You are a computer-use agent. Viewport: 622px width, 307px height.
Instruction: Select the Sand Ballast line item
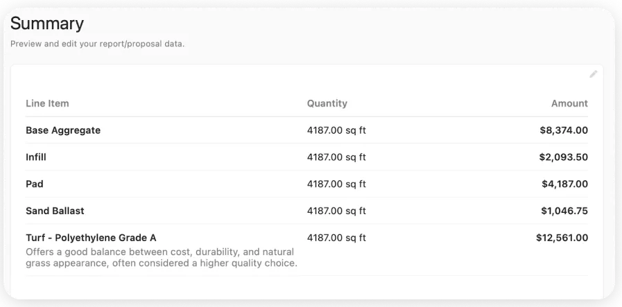click(55, 211)
